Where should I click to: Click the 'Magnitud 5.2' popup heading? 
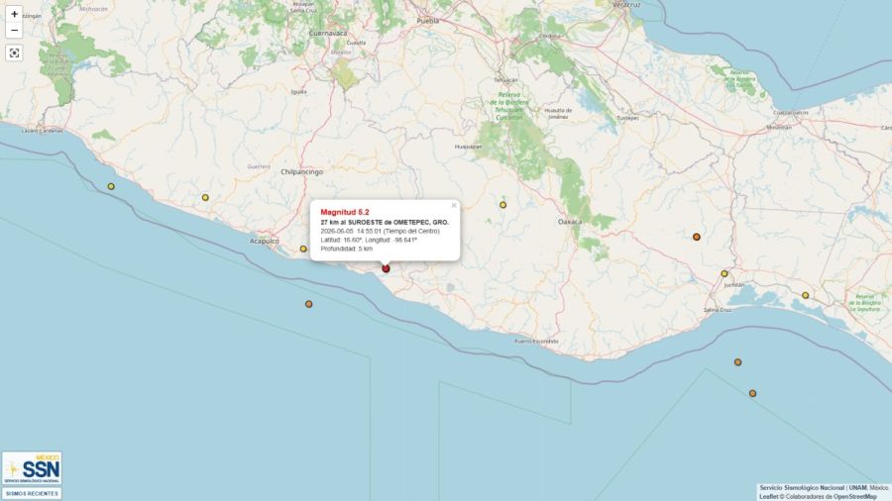click(x=345, y=212)
